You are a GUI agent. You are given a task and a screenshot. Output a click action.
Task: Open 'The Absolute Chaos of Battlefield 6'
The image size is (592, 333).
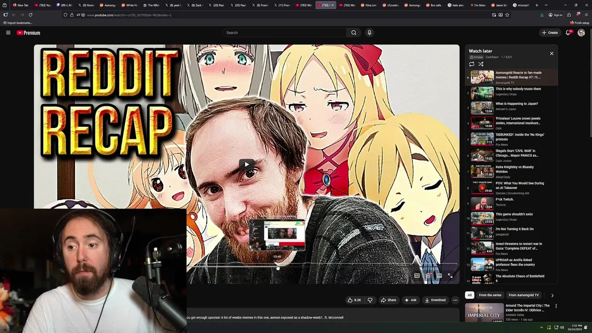pyautogui.click(x=512, y=278)
